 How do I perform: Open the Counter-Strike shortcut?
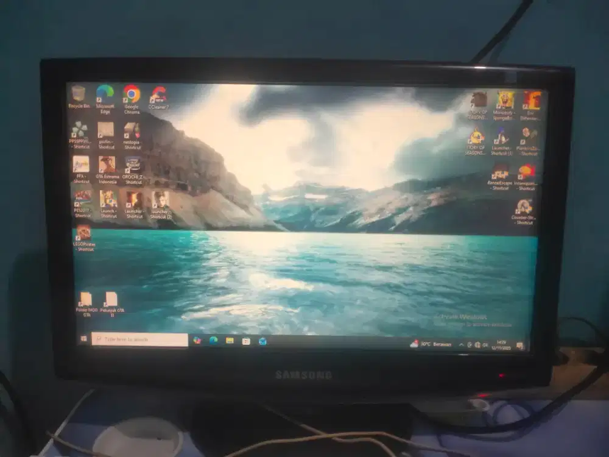pyautogui.click(x=524, y=207)
